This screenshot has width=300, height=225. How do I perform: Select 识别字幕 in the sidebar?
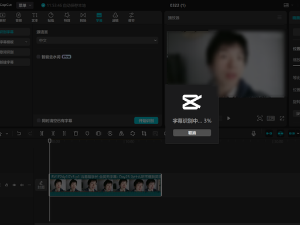15,32
